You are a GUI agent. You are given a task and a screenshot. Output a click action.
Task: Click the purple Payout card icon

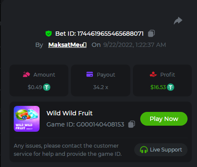click(x=90, y=74)
